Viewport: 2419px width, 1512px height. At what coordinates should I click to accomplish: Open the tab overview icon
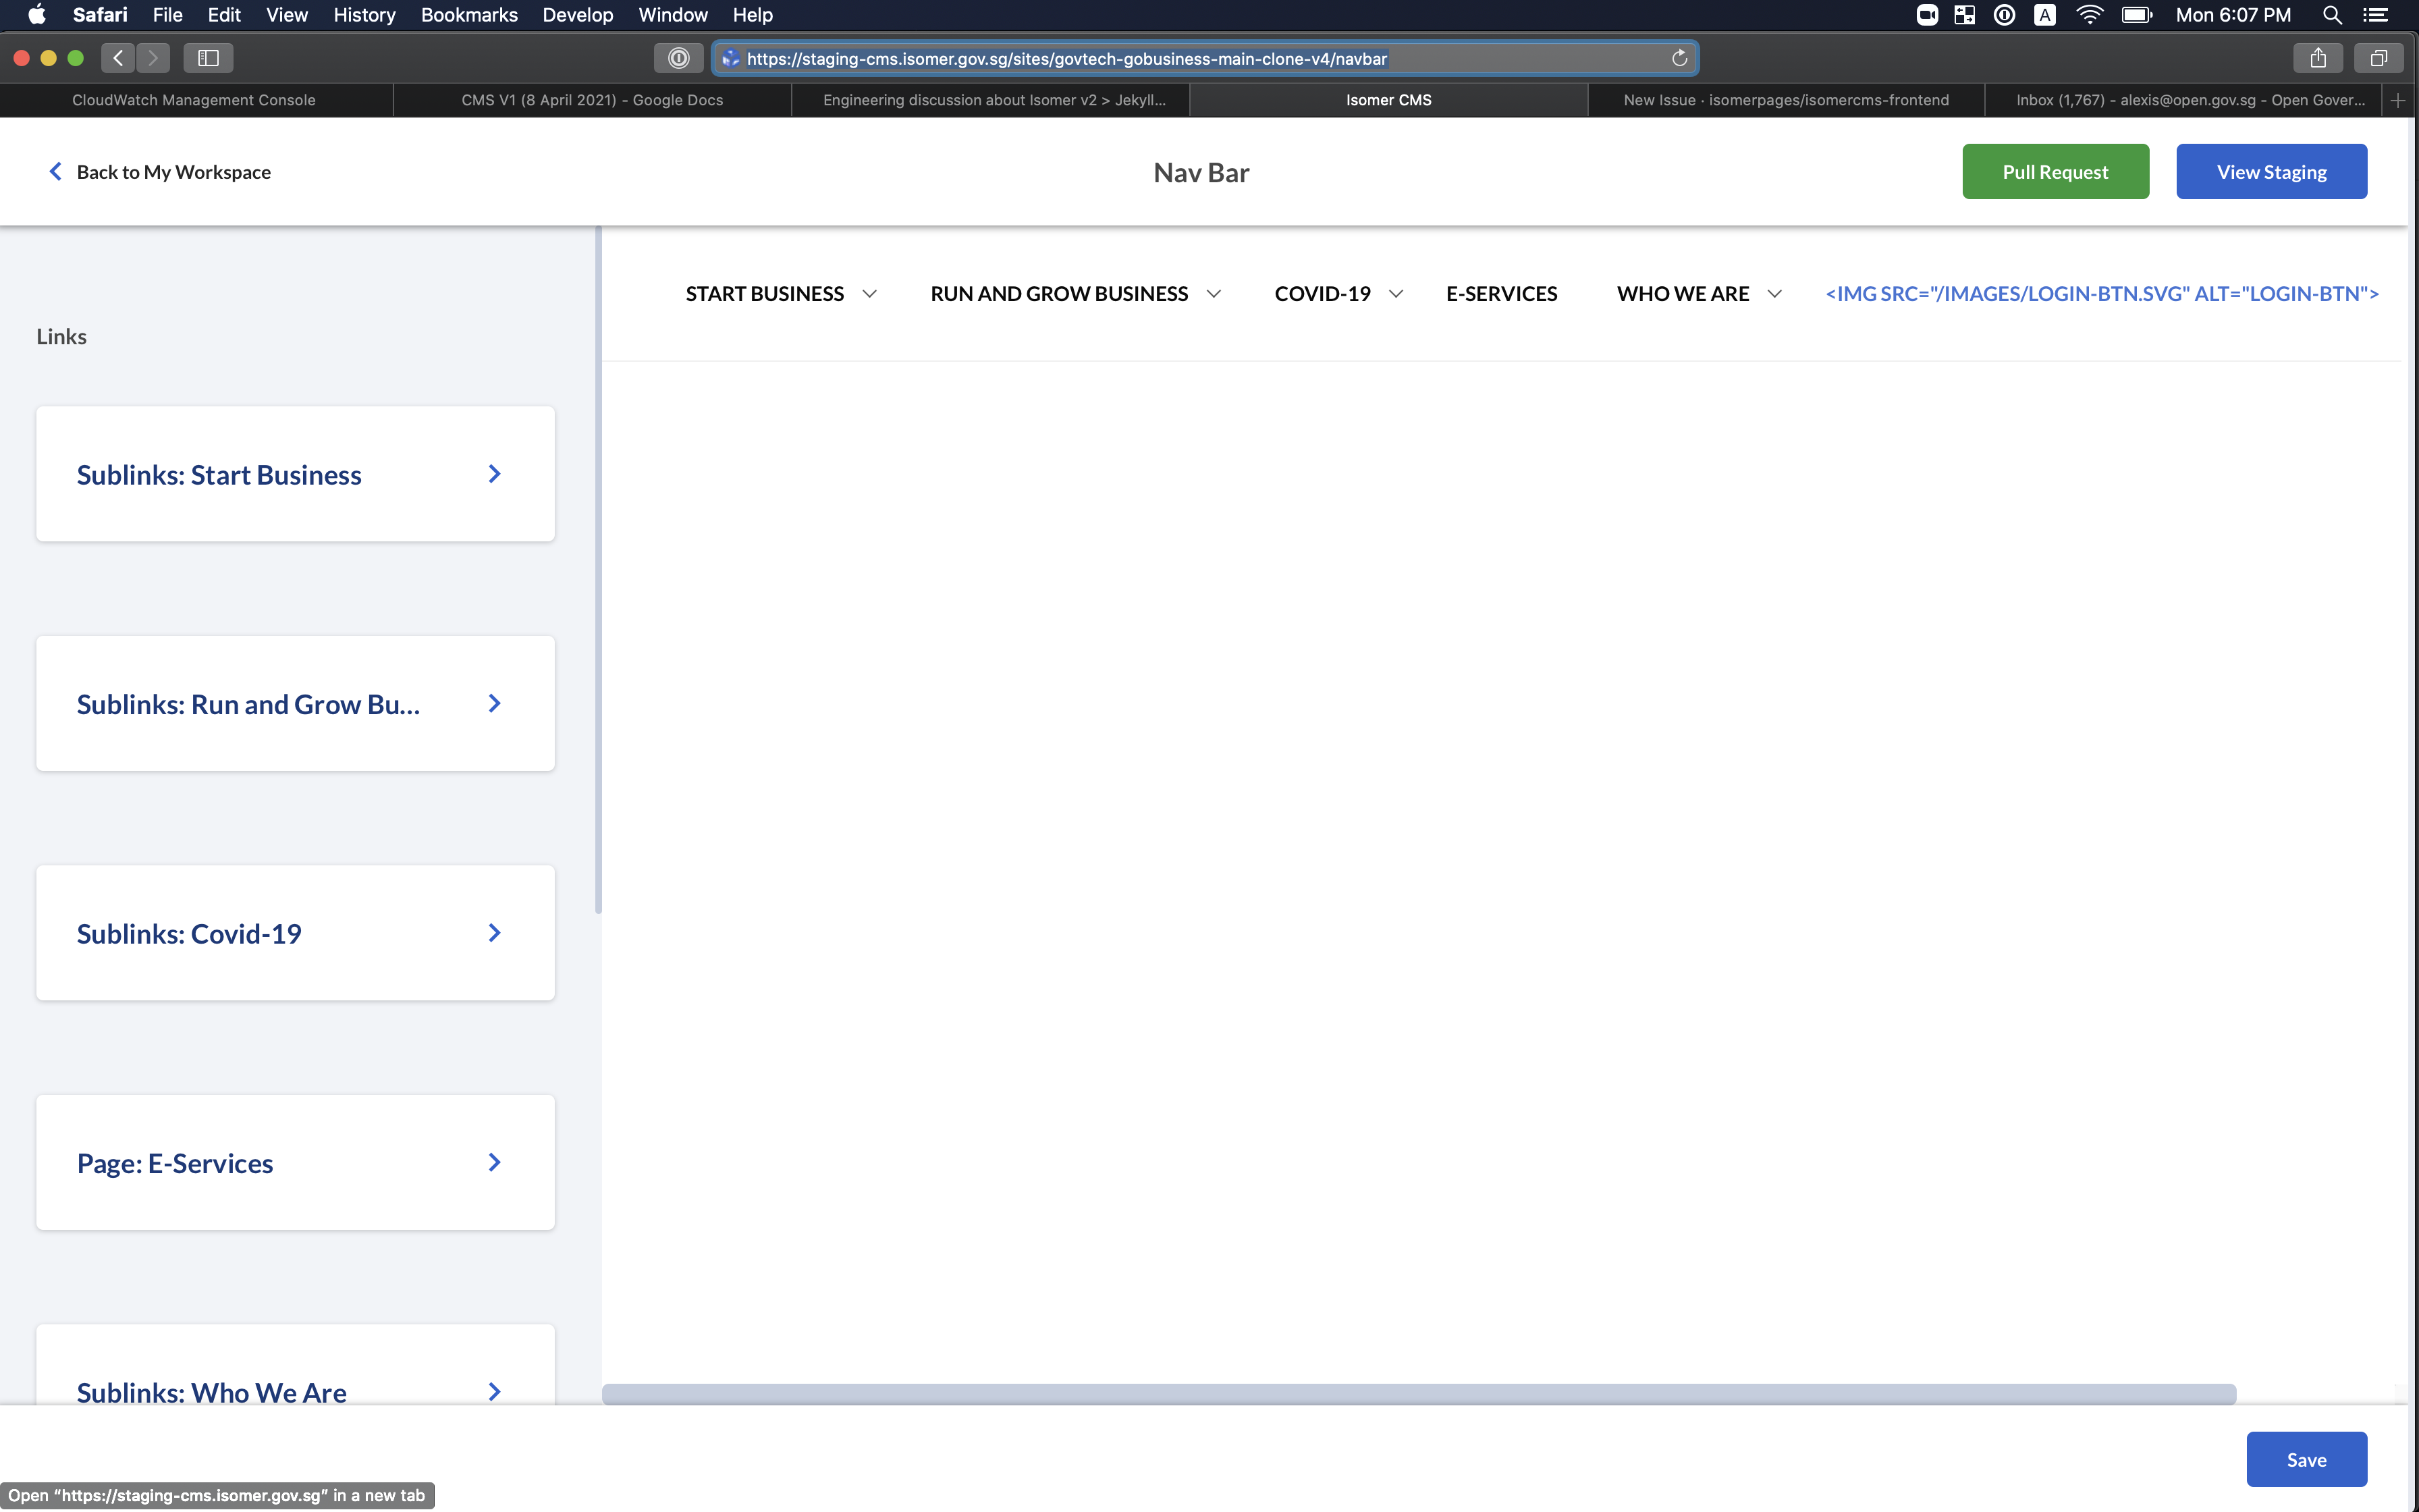[2378, 58]
